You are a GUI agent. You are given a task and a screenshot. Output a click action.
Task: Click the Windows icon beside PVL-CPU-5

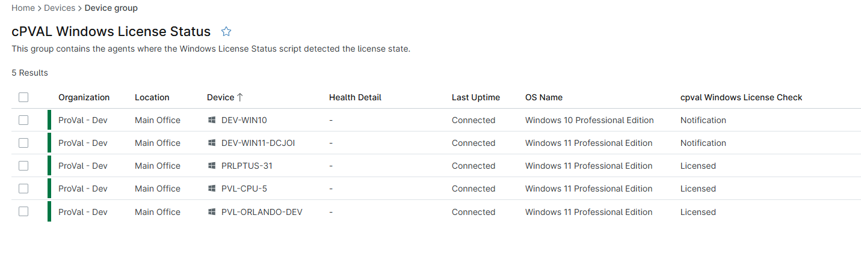click(212, 189)
